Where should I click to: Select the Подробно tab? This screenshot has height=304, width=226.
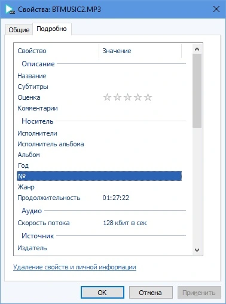point(51,29)
